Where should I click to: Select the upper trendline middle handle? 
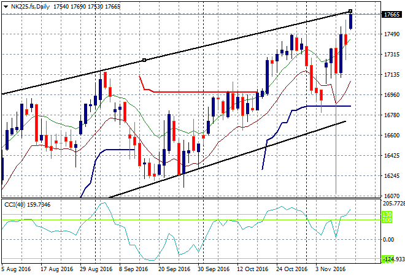click(144, 60)
